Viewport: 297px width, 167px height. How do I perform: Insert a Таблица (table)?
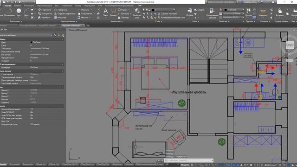123,18
